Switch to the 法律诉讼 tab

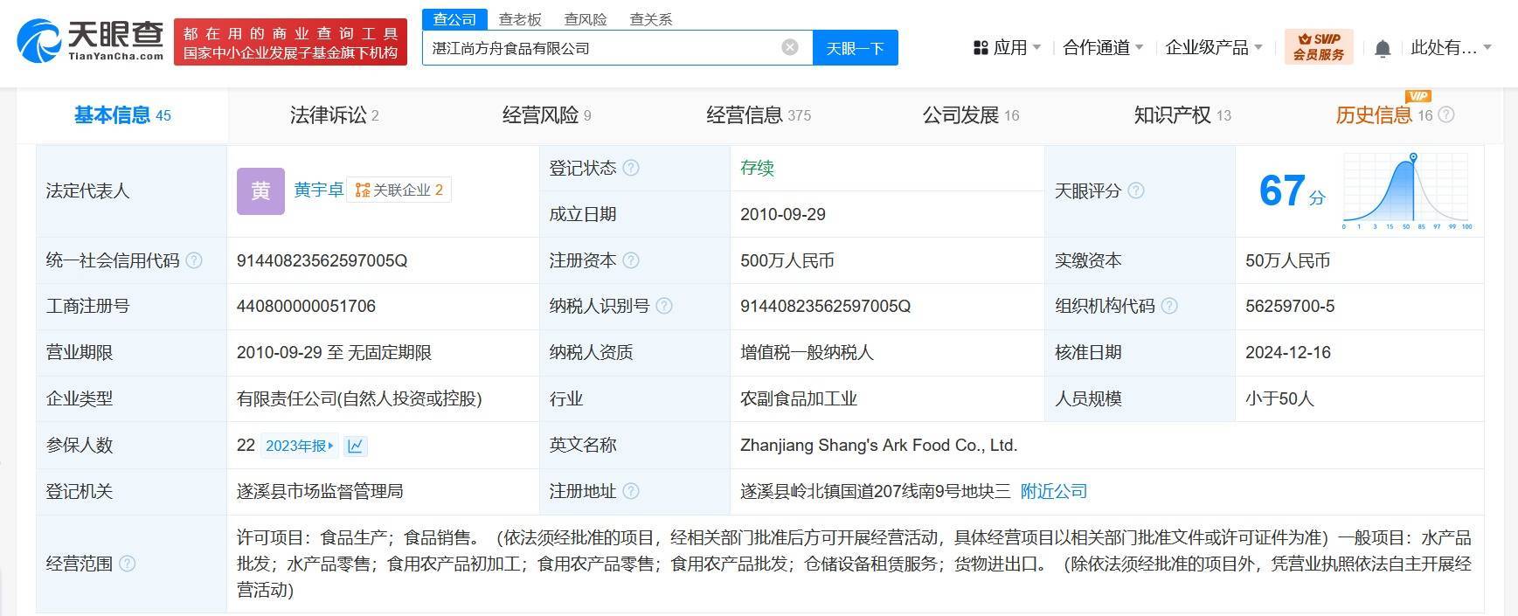[x=334, y=115]
